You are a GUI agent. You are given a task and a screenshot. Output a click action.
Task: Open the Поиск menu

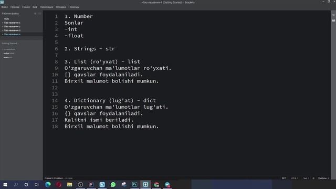(x=26, y=7)
